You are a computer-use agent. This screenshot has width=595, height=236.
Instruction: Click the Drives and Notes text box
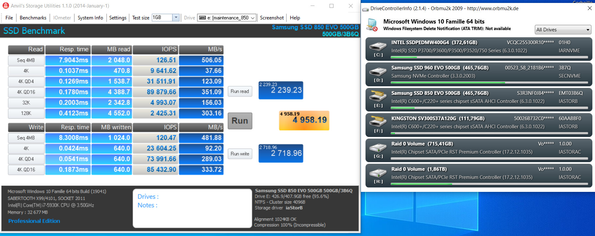[x=192, y=208]
